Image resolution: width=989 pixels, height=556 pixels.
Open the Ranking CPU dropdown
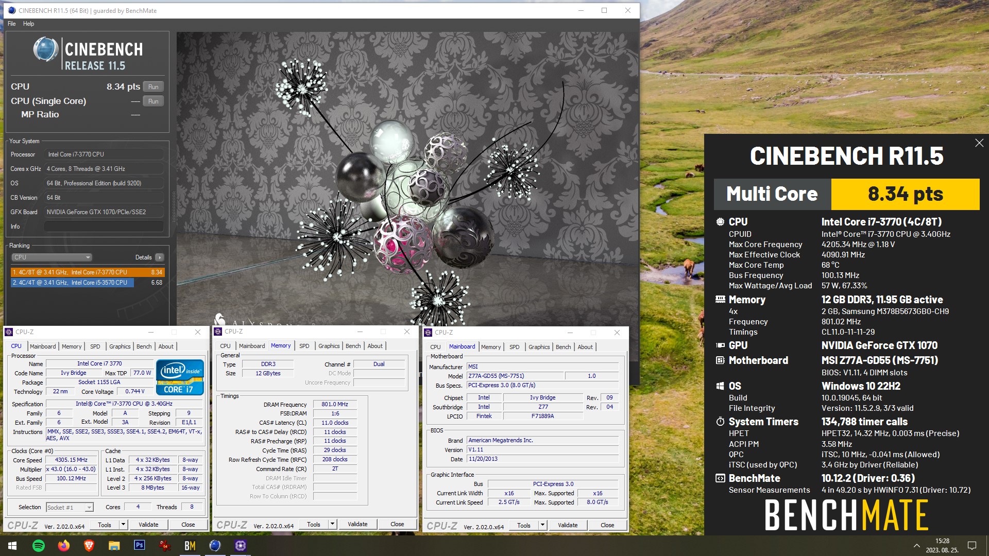pos(52,257)
